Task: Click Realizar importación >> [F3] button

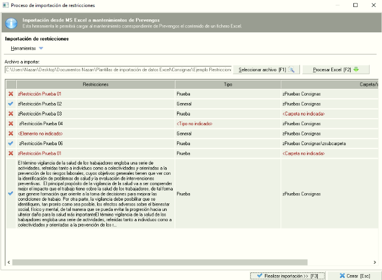Action: pyautogui.click(x=288, y=276)
